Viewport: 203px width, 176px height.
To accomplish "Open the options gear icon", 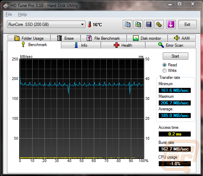I will (x=159, y=24).
